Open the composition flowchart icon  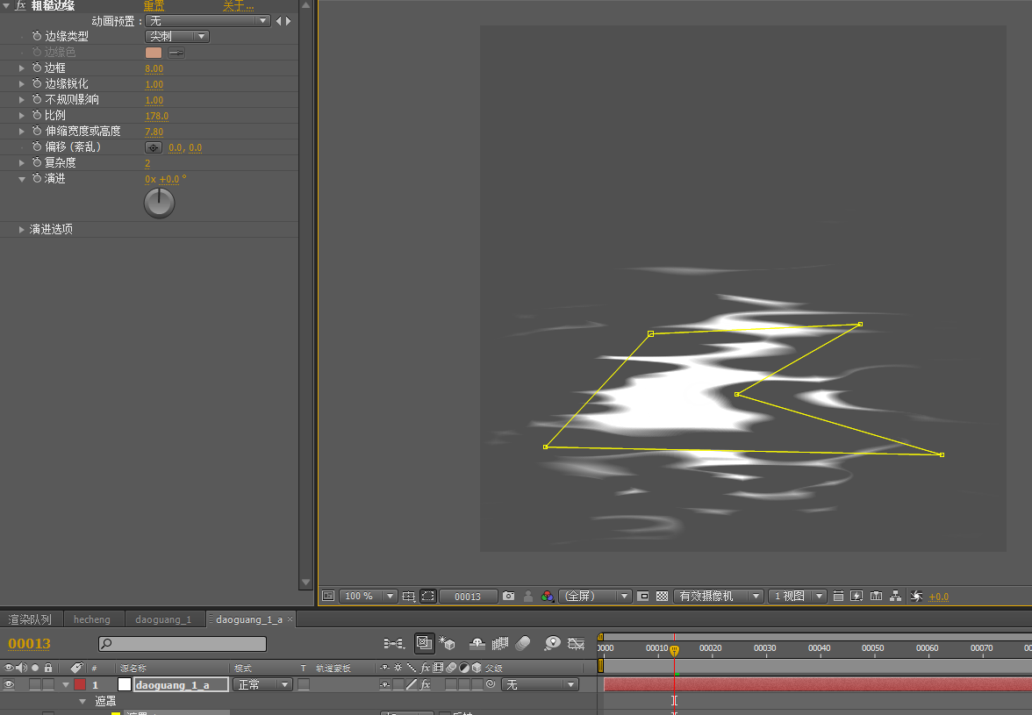[895, 596]
